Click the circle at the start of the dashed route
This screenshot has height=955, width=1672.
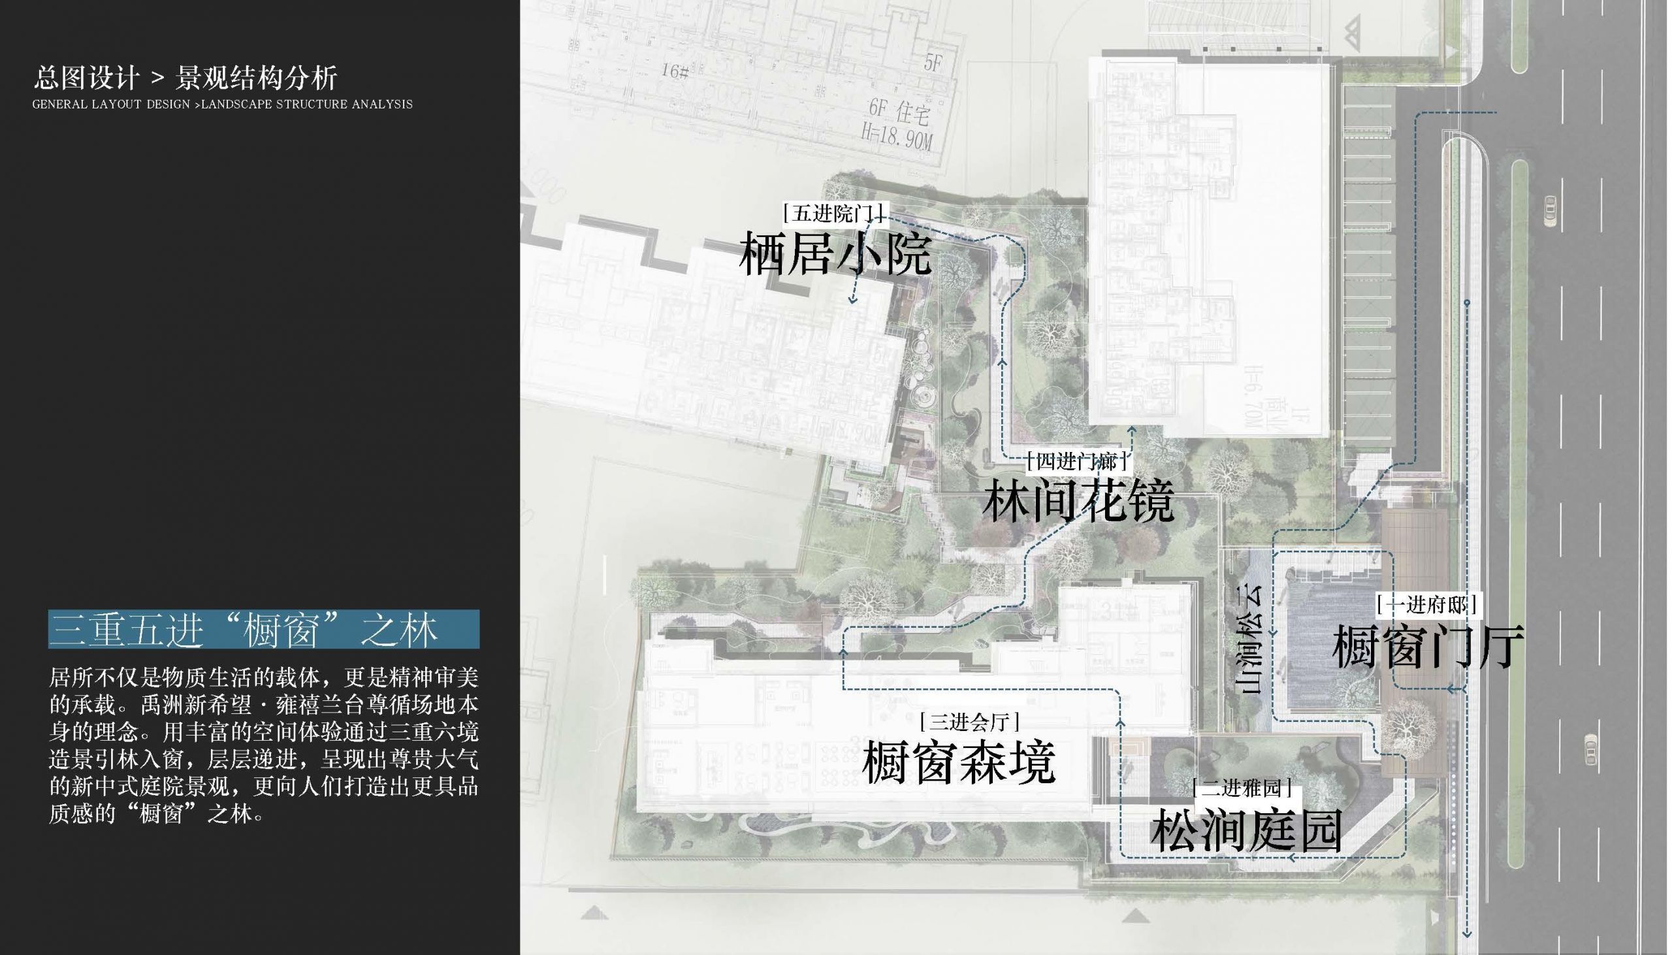(1467, 302)
